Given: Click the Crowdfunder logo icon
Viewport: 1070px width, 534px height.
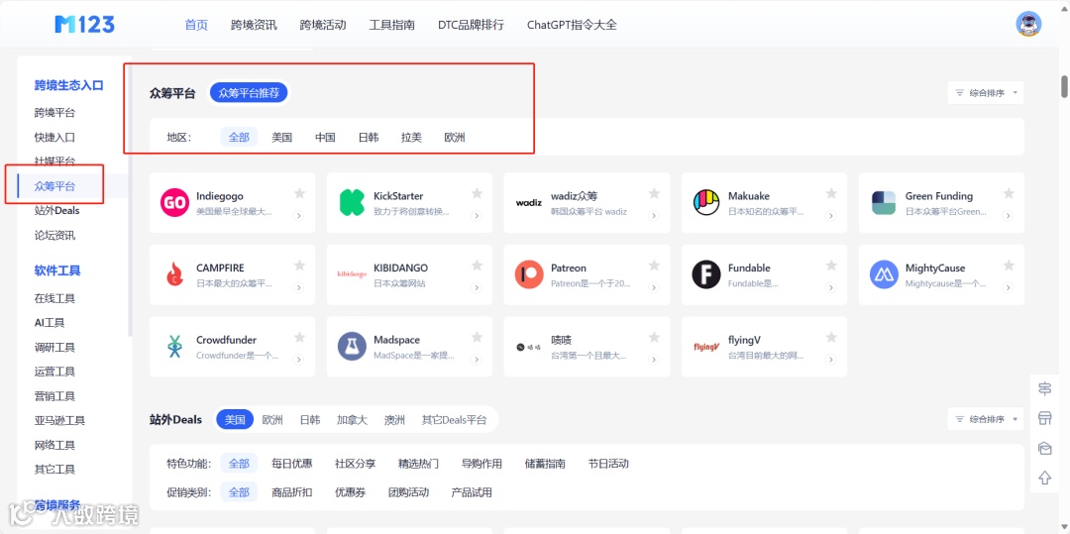Looking at the screenshot, I should point(174,347).
